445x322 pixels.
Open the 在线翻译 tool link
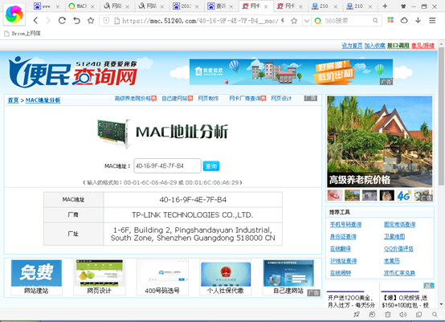tap(341, 249)
